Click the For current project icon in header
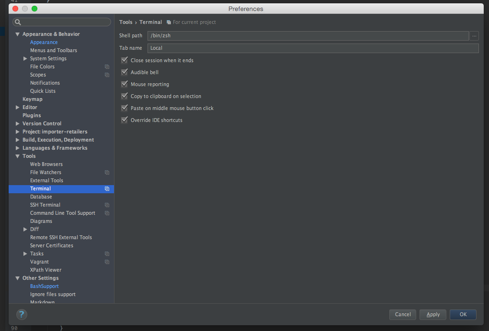 (x=169, y=22)
